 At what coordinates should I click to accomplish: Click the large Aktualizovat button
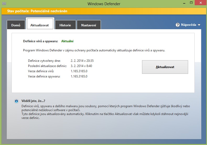pyautogui.click(x=165, y=67)
